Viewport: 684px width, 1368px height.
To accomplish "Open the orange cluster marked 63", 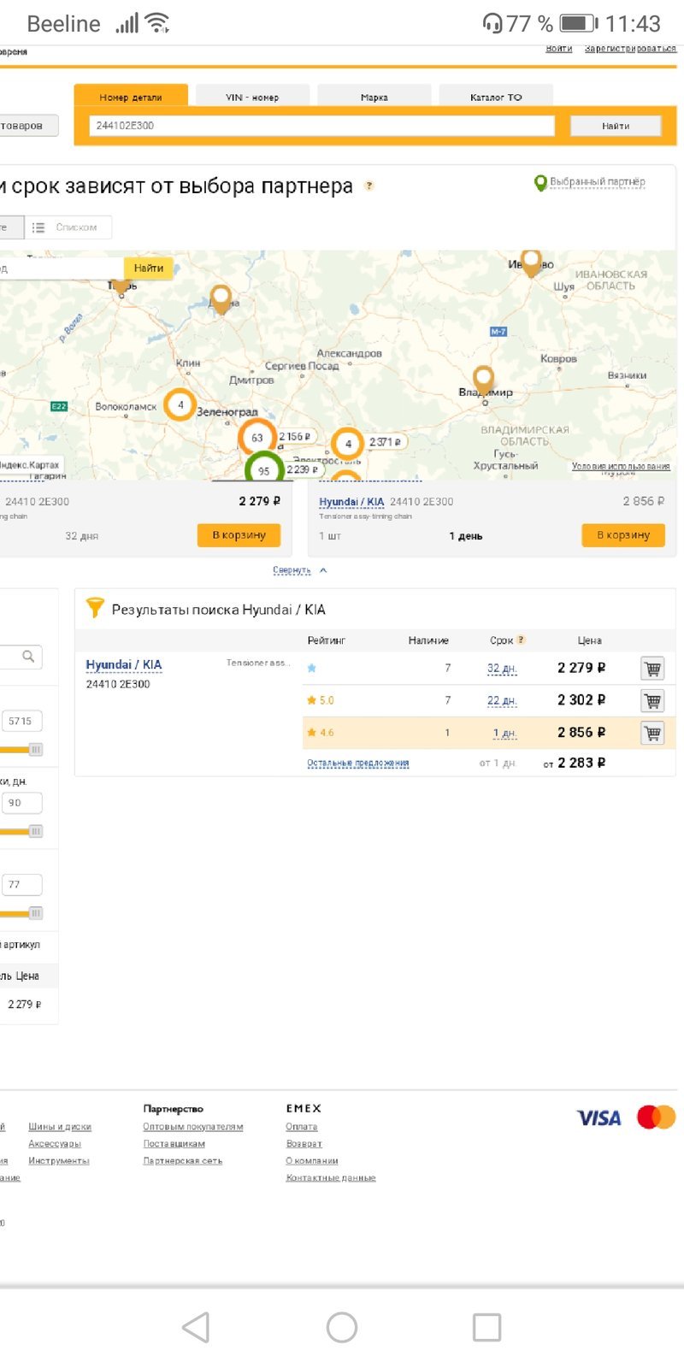I will (257, 438).
